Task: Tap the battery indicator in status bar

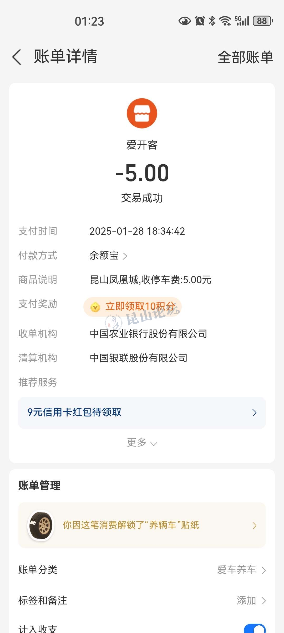Action: 263,21
